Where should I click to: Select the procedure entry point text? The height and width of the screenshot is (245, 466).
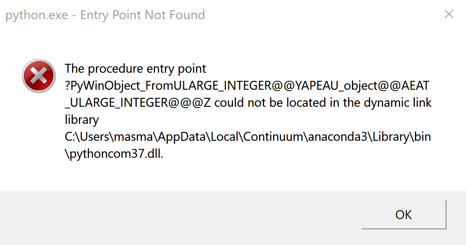[135, 68]
